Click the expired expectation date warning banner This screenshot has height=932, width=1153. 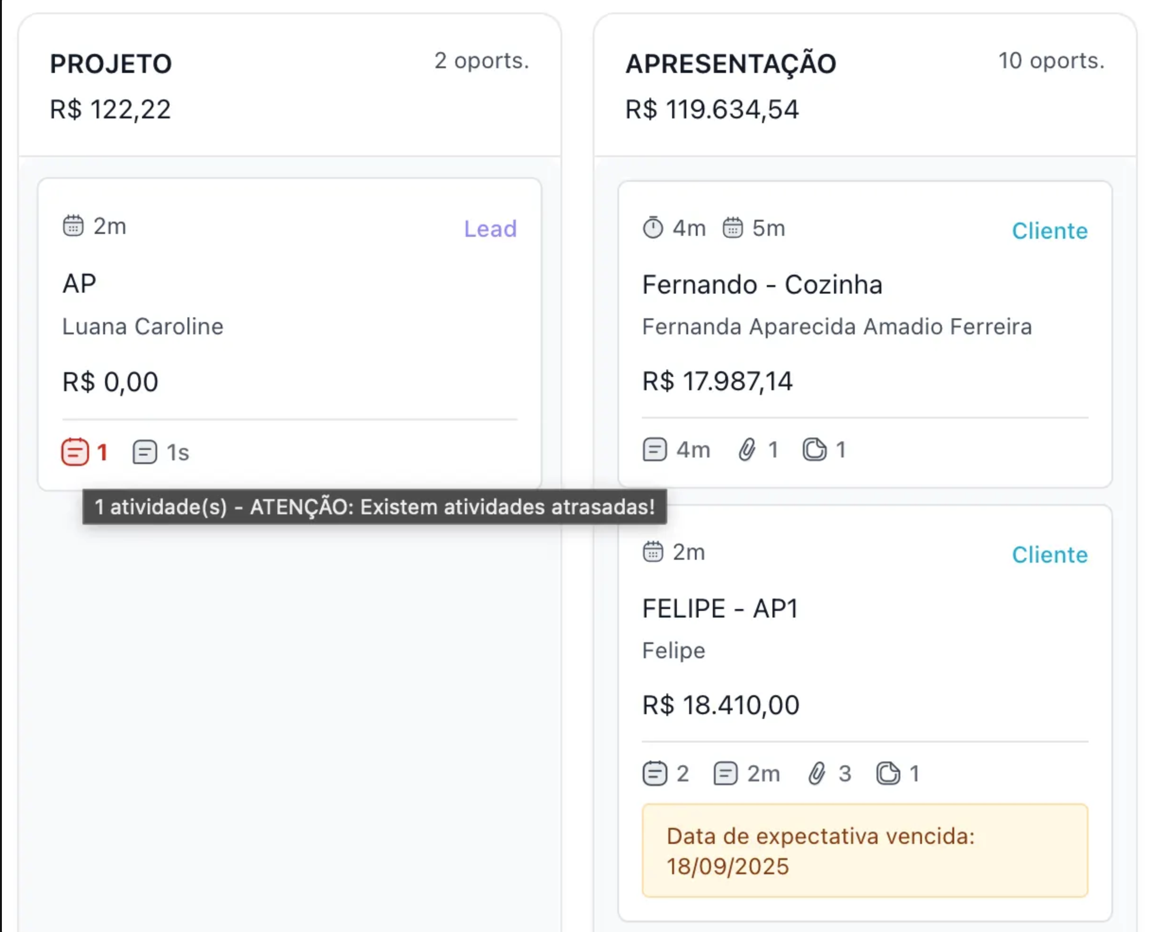[x=864, y=851]
